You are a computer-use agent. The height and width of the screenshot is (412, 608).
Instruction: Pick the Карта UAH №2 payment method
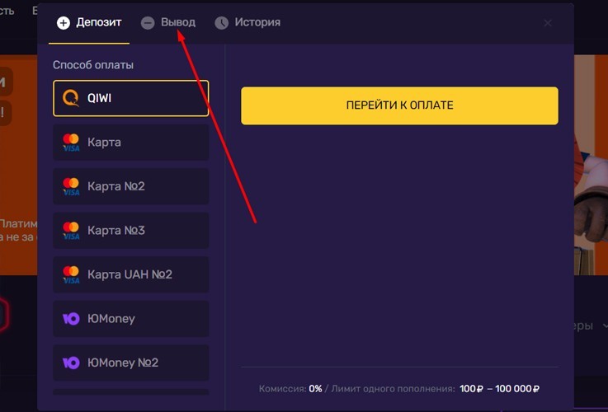coord(130,274)
